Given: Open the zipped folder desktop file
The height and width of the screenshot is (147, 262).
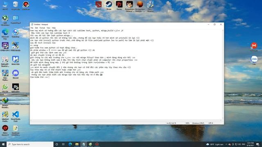Looking at the screenshot, I should click(x=16, y=130).
